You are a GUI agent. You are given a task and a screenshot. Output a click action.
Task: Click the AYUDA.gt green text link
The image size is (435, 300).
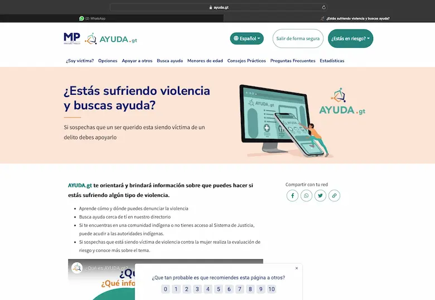pyautogui.click(x=80, y=186)
